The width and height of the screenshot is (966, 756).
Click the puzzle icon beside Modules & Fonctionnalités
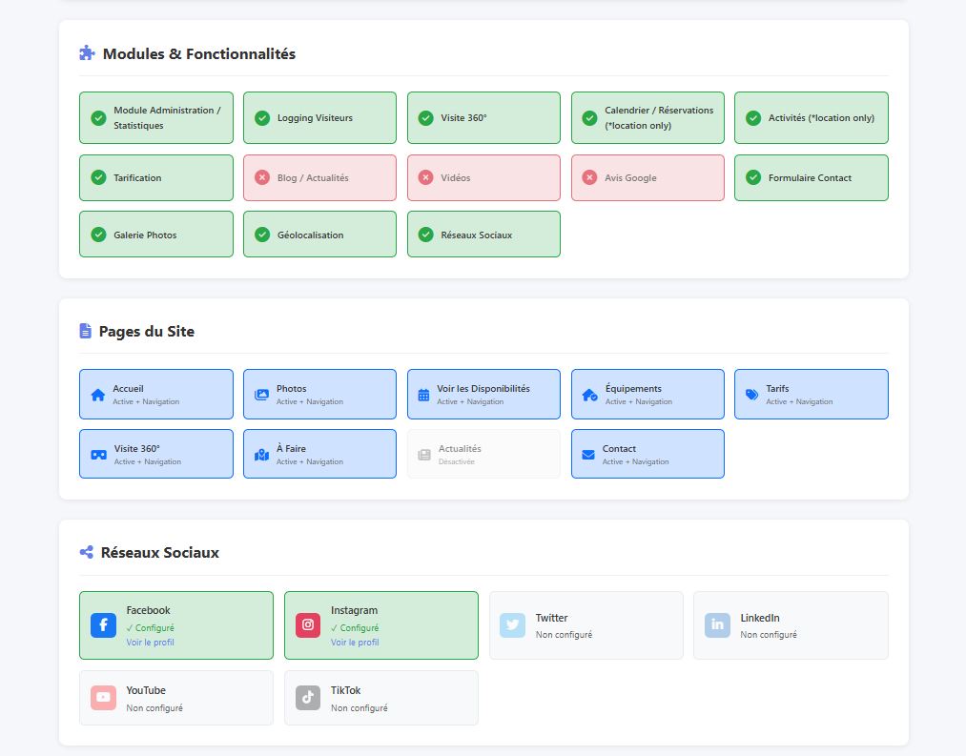86,53
